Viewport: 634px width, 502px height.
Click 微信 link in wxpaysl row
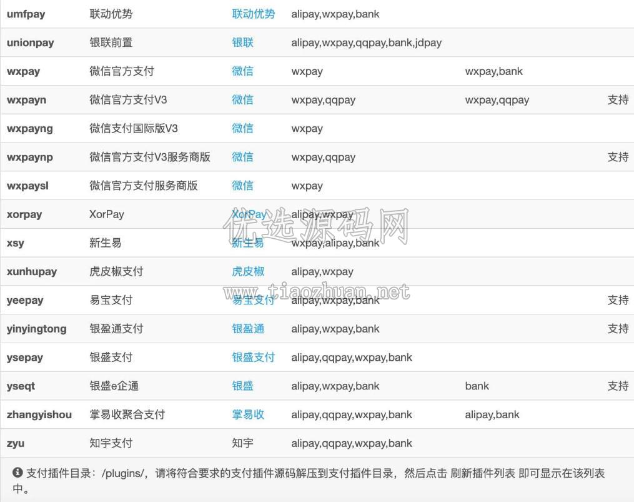click(x=242, y=186)
